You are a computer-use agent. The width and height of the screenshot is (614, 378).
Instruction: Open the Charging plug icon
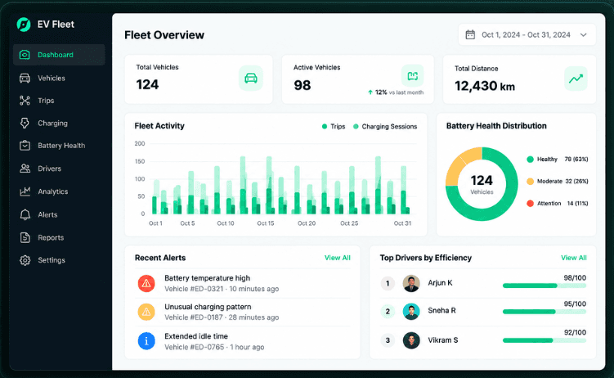(x=25, y=123)
